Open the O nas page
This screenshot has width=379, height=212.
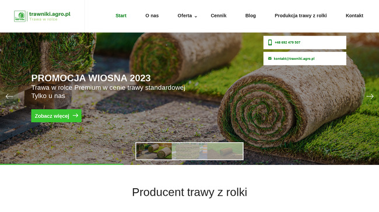152,16
